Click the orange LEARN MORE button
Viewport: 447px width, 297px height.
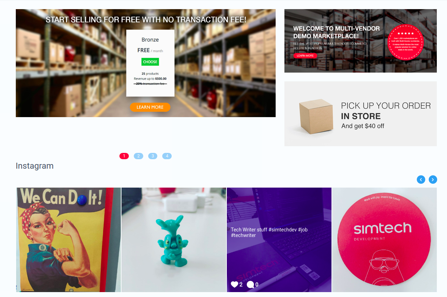pyautogui.click(x=150, y=107)
